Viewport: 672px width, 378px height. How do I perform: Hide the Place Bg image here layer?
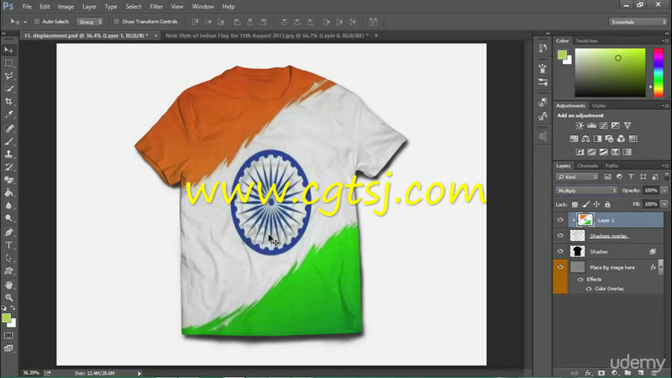pyautogui.click(x=560, y=267)
